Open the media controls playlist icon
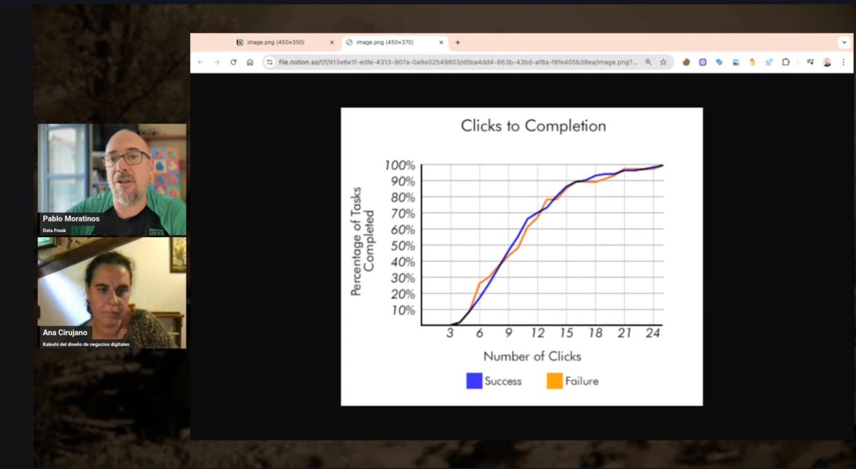856x469 pixels. 810,62
